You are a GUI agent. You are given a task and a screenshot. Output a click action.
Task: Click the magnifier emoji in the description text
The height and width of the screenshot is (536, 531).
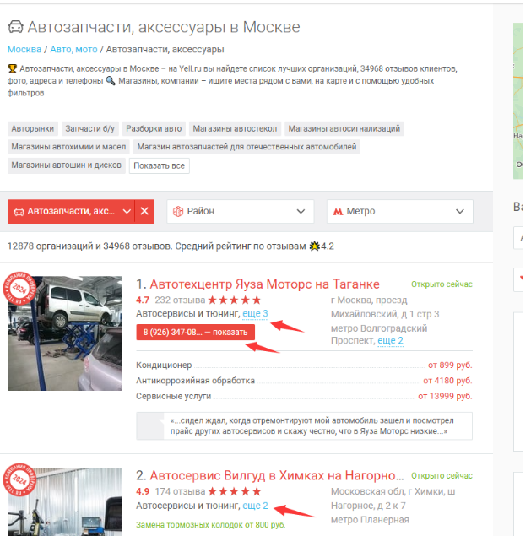110,81
